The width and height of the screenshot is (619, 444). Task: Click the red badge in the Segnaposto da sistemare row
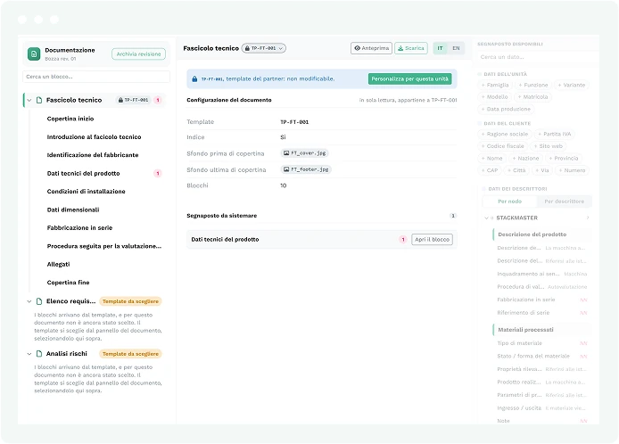point(402,240)
